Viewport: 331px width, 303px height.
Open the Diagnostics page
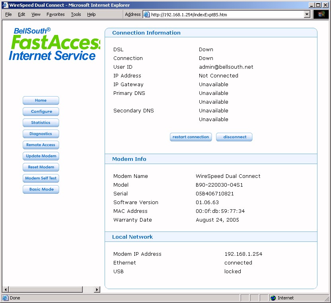[41, 134]
